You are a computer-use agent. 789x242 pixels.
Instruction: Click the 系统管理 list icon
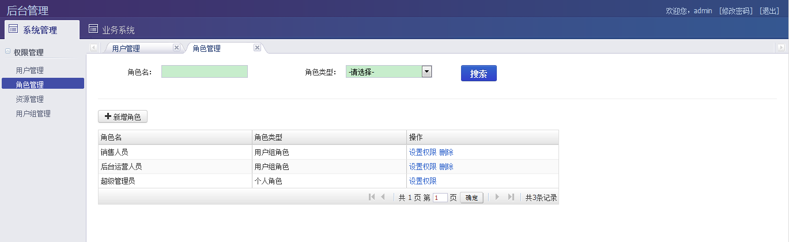pyautogui.click(x=13, y=29)
